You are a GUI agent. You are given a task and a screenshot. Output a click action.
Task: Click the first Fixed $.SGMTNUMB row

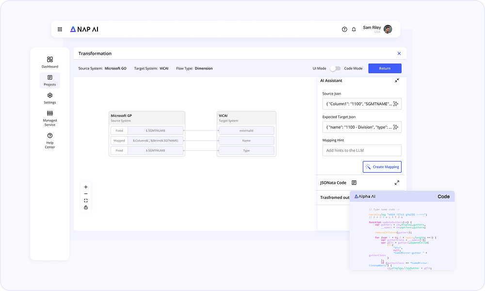coord(147,130)
